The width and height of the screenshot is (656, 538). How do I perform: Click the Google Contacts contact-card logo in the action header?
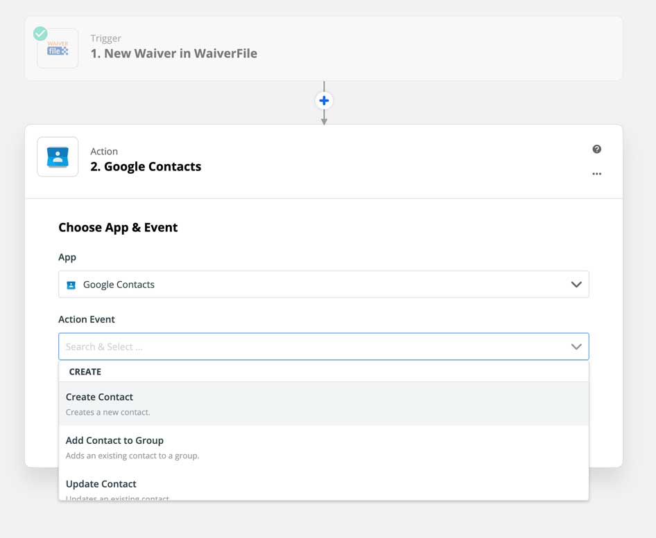(58, 156)
